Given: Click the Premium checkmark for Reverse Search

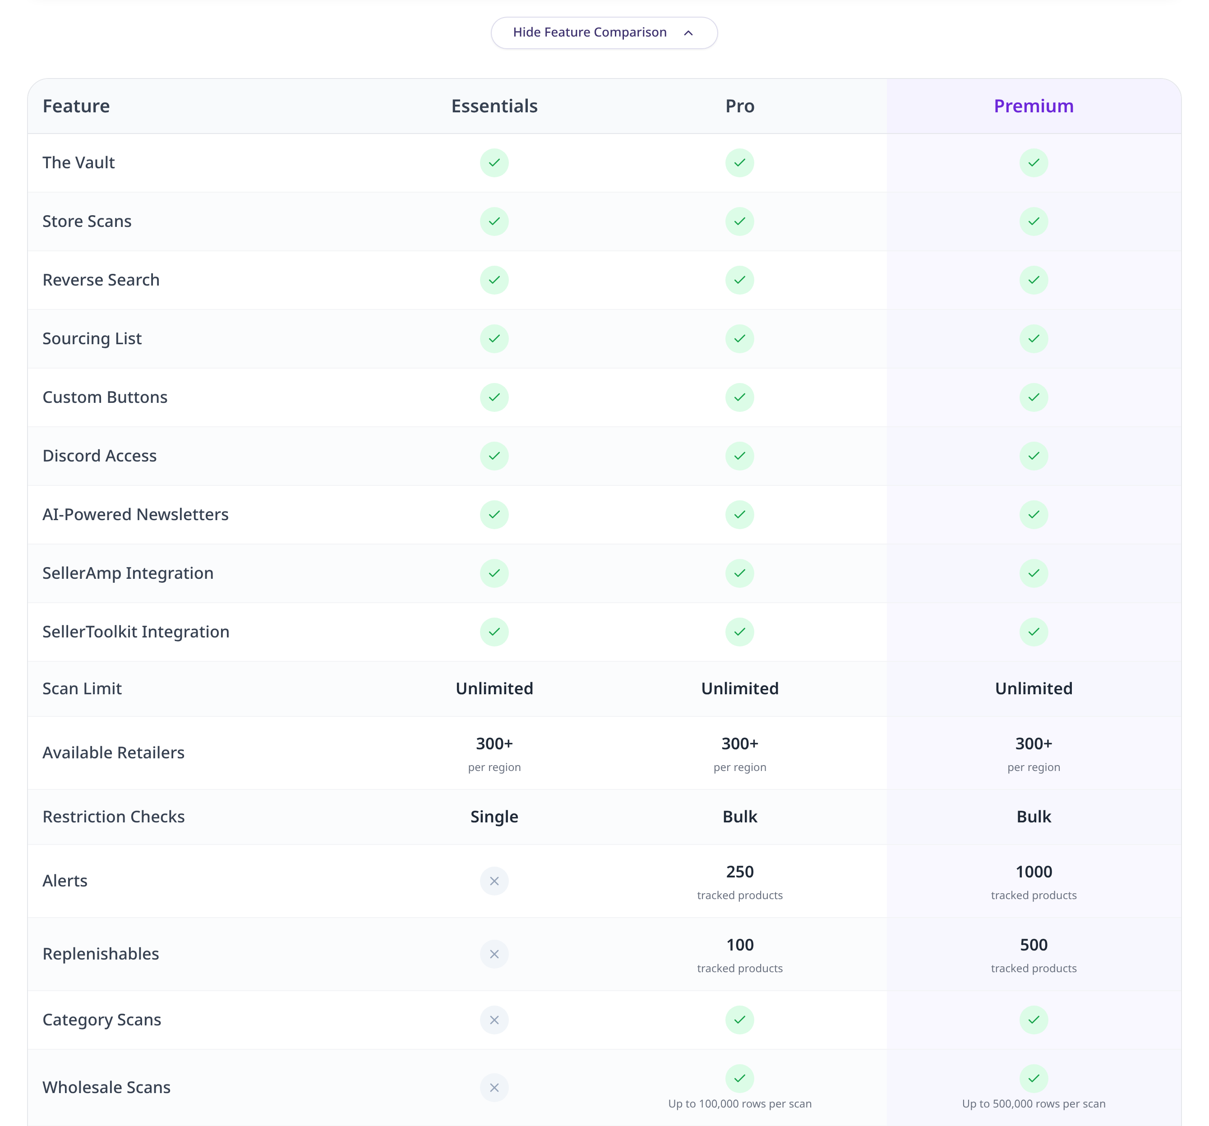Looking at the screenshot, I should (x=1034, y=280).
